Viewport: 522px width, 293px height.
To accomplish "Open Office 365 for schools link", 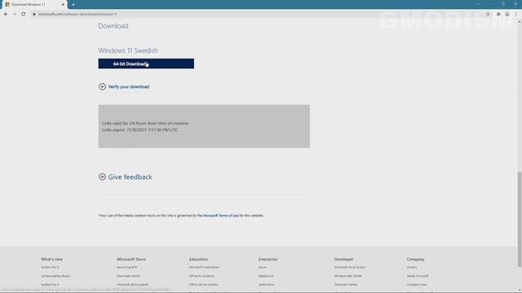I will point(204,285).
